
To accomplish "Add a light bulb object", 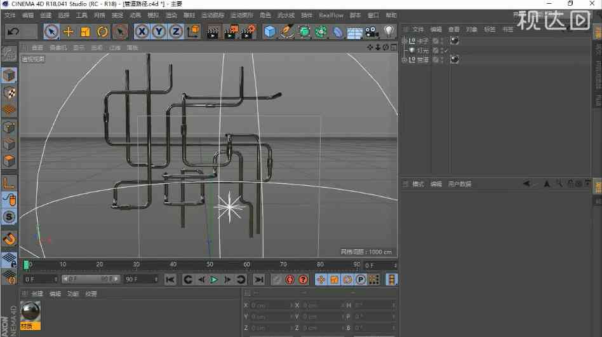I will click(x=389, y=31).
